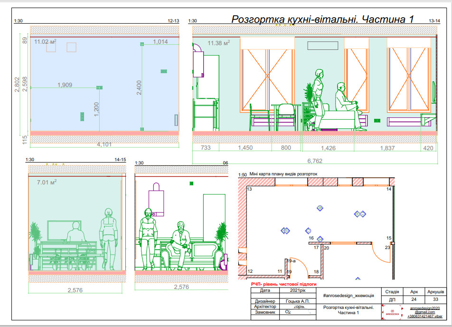Select the sheet number 24 cell under 'Арк'
The image size is (452, 327).
coord(414,300)
